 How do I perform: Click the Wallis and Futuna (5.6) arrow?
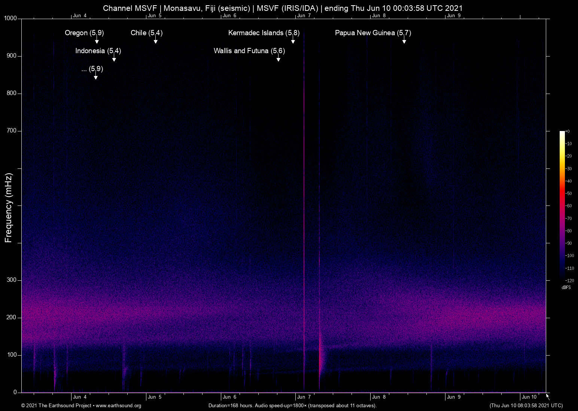[278, 58]
